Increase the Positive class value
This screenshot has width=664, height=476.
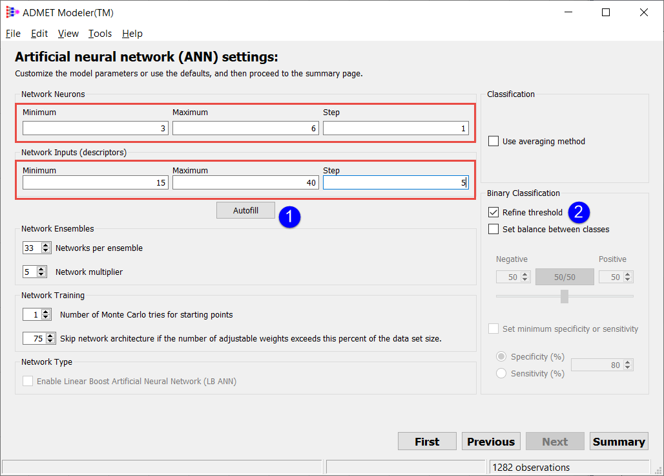coord(628,274)
